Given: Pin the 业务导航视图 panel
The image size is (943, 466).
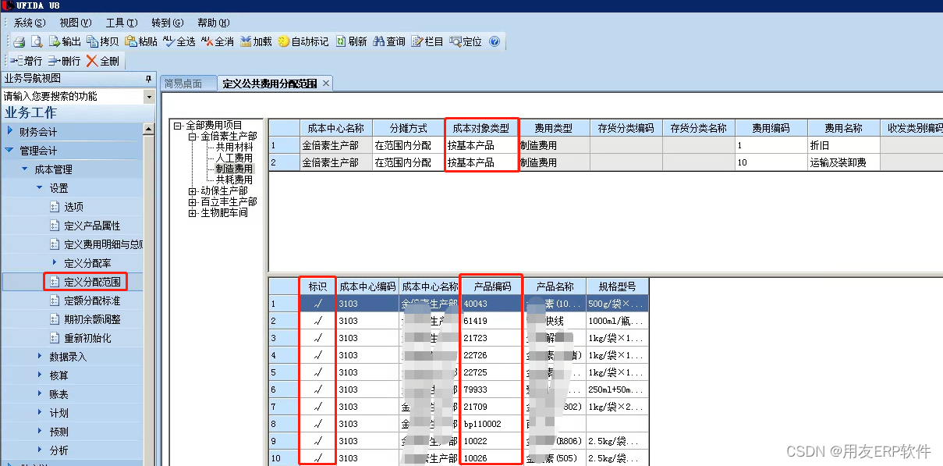Looking at the screenshot, I should click(148, 79).
